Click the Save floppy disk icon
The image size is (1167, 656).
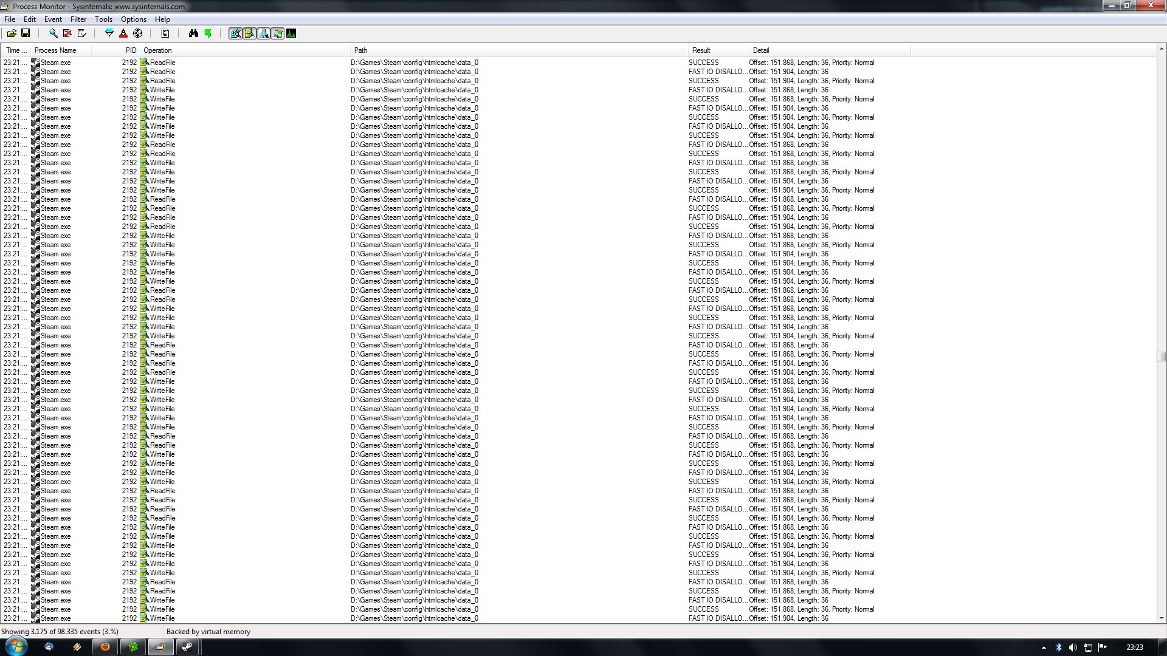click(x=26, y=33)
